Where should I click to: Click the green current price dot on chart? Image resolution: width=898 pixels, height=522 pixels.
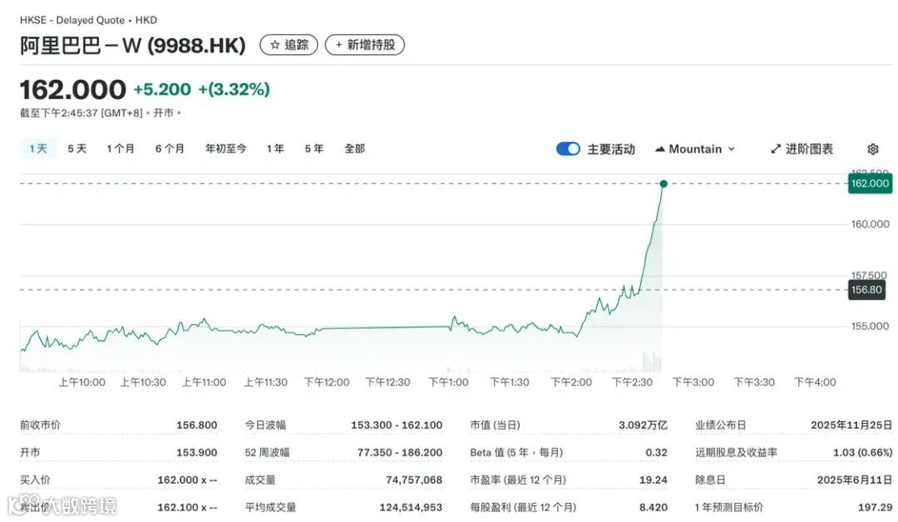[664, 184]
